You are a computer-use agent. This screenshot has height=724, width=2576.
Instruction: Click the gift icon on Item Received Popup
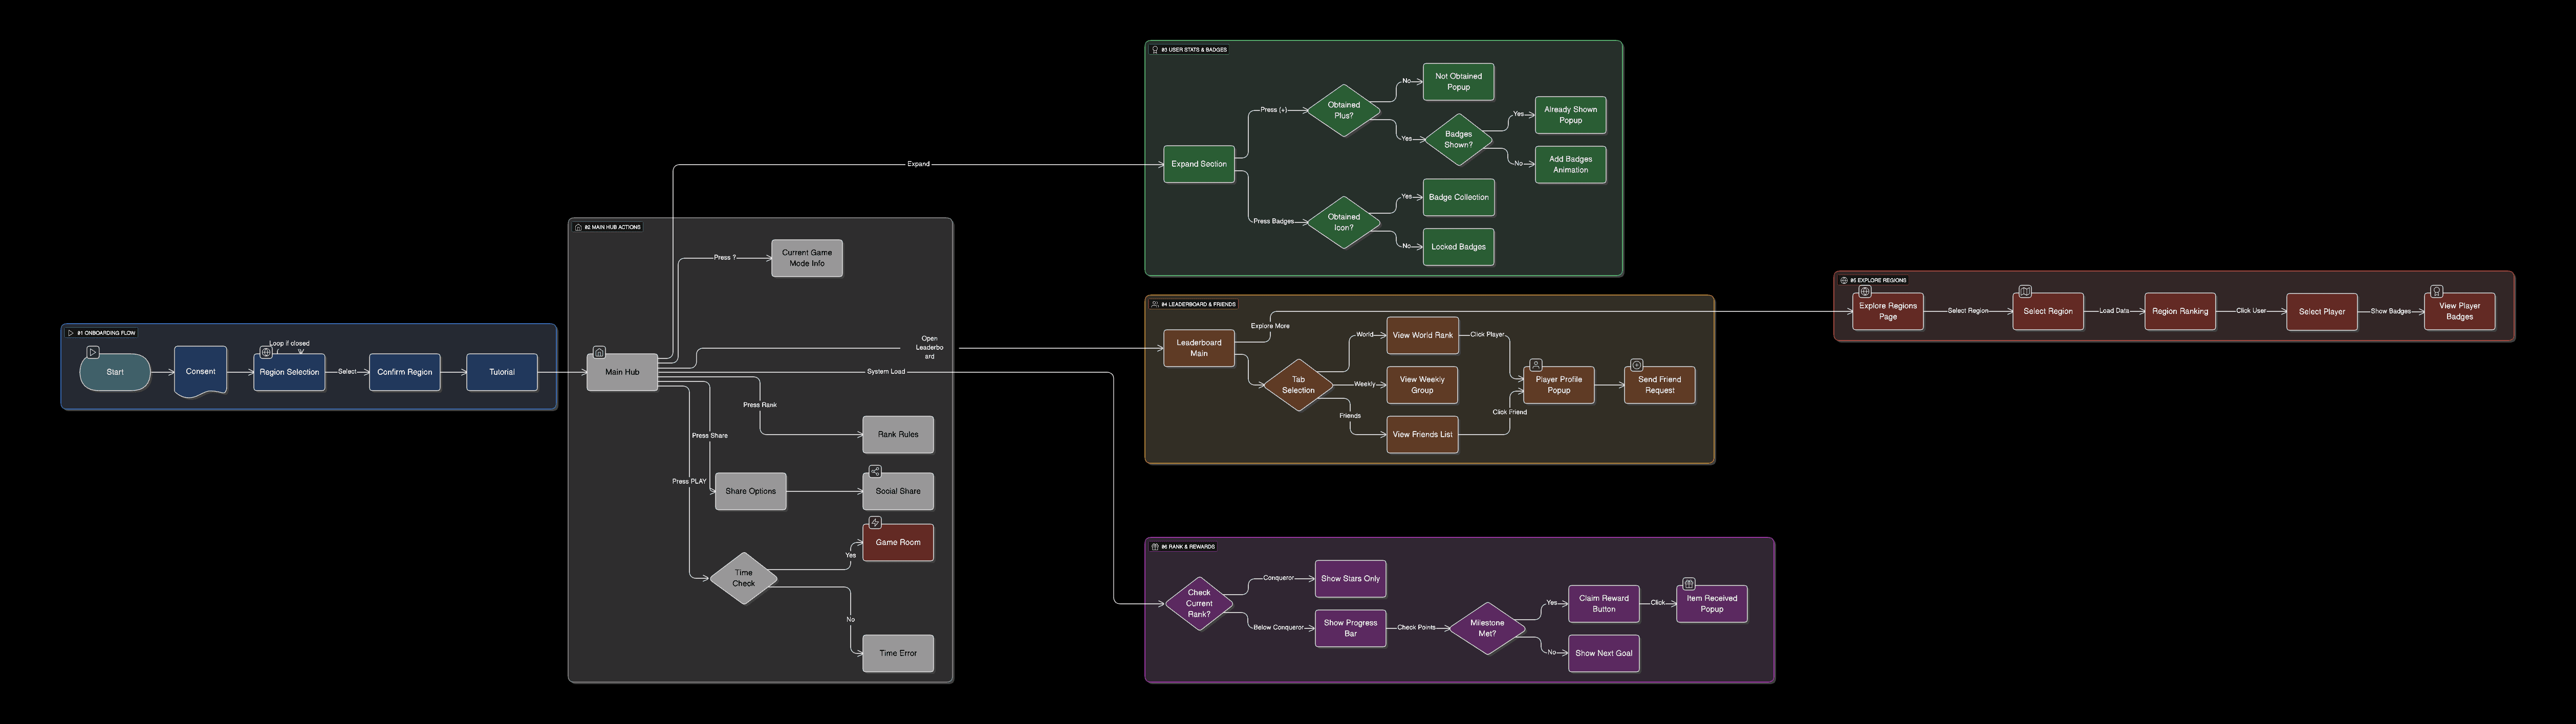[1689, 584]
